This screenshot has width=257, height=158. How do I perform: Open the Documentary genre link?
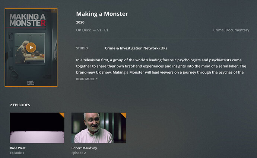pos(237,30)
